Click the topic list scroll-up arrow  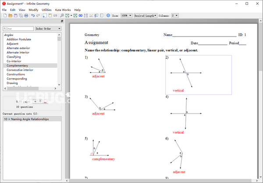tap(59, 35)
